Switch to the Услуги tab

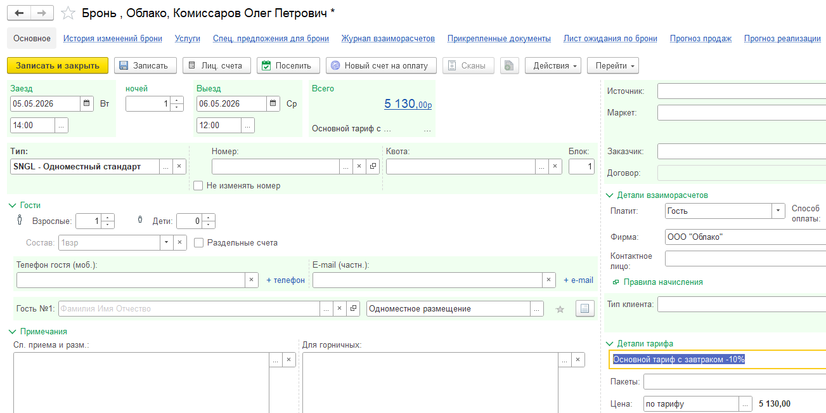[x=188, y=39]
